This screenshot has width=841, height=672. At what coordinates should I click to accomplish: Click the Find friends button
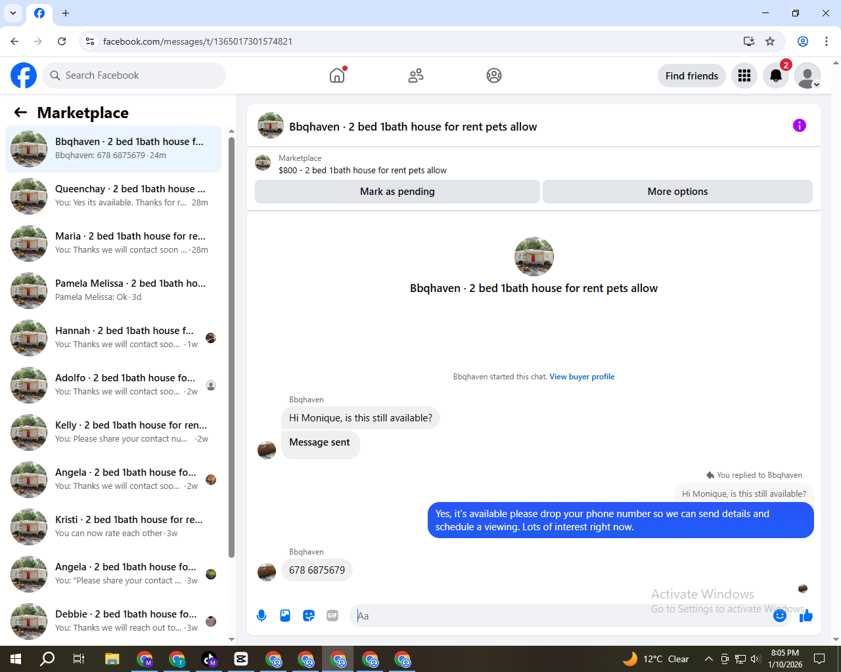(692, 75)
